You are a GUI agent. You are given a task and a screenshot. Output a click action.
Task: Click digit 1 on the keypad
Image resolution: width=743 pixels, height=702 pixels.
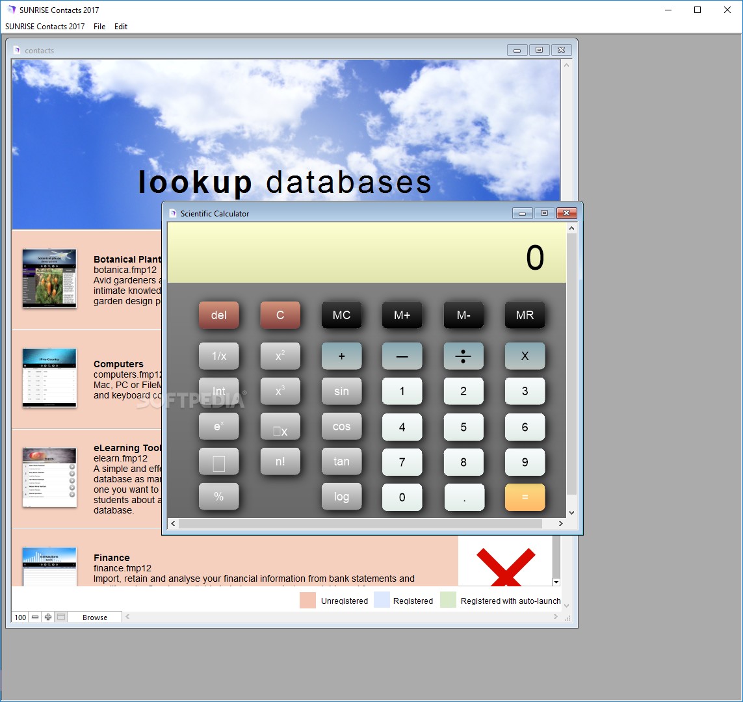pyautogui.click(x=402, y=391)
